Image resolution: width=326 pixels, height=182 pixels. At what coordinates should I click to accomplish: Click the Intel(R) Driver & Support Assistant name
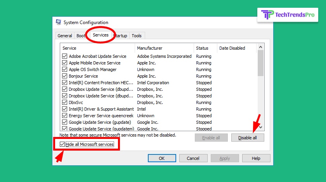coord(101,109)
